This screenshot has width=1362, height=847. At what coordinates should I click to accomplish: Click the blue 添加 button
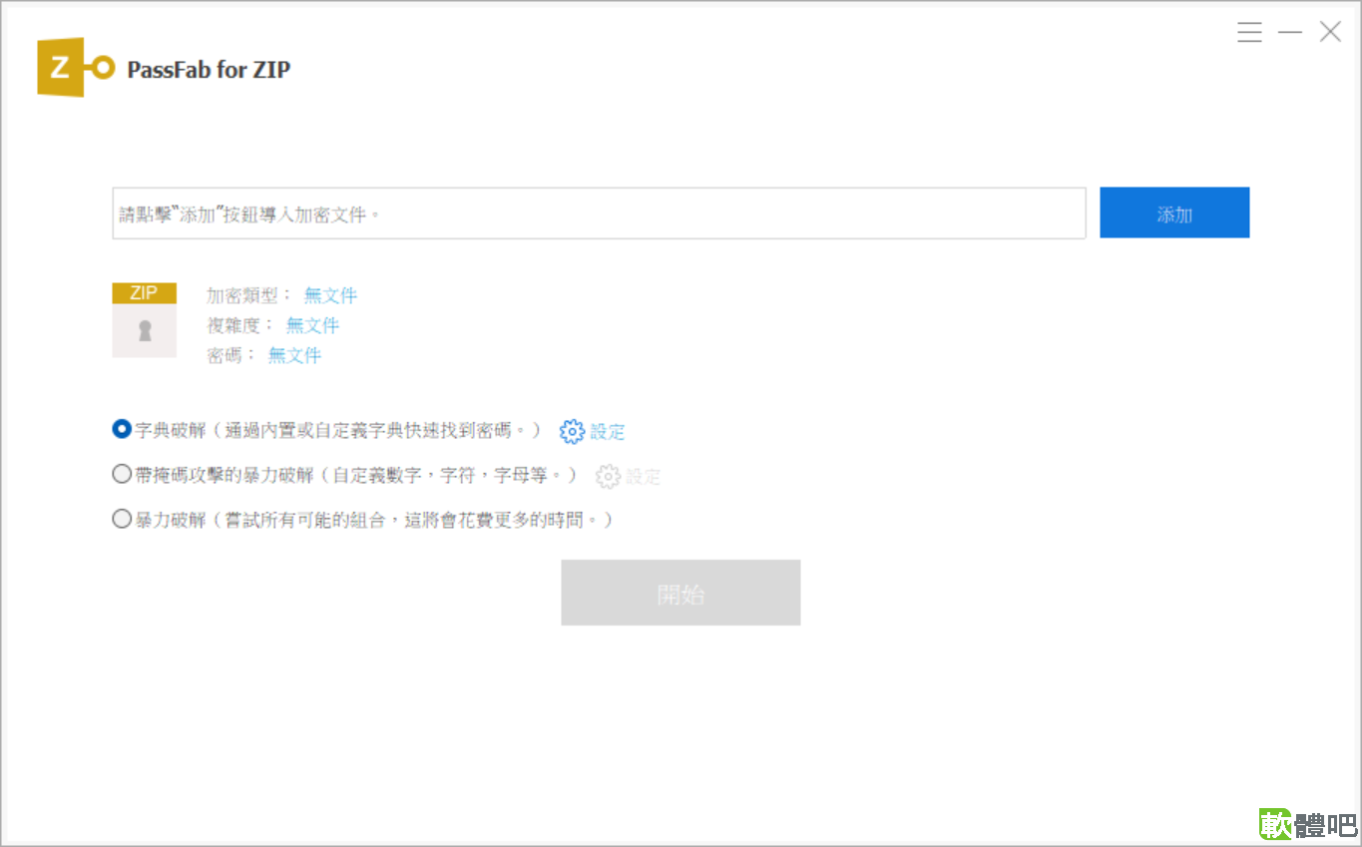[x=1174, y=213]
